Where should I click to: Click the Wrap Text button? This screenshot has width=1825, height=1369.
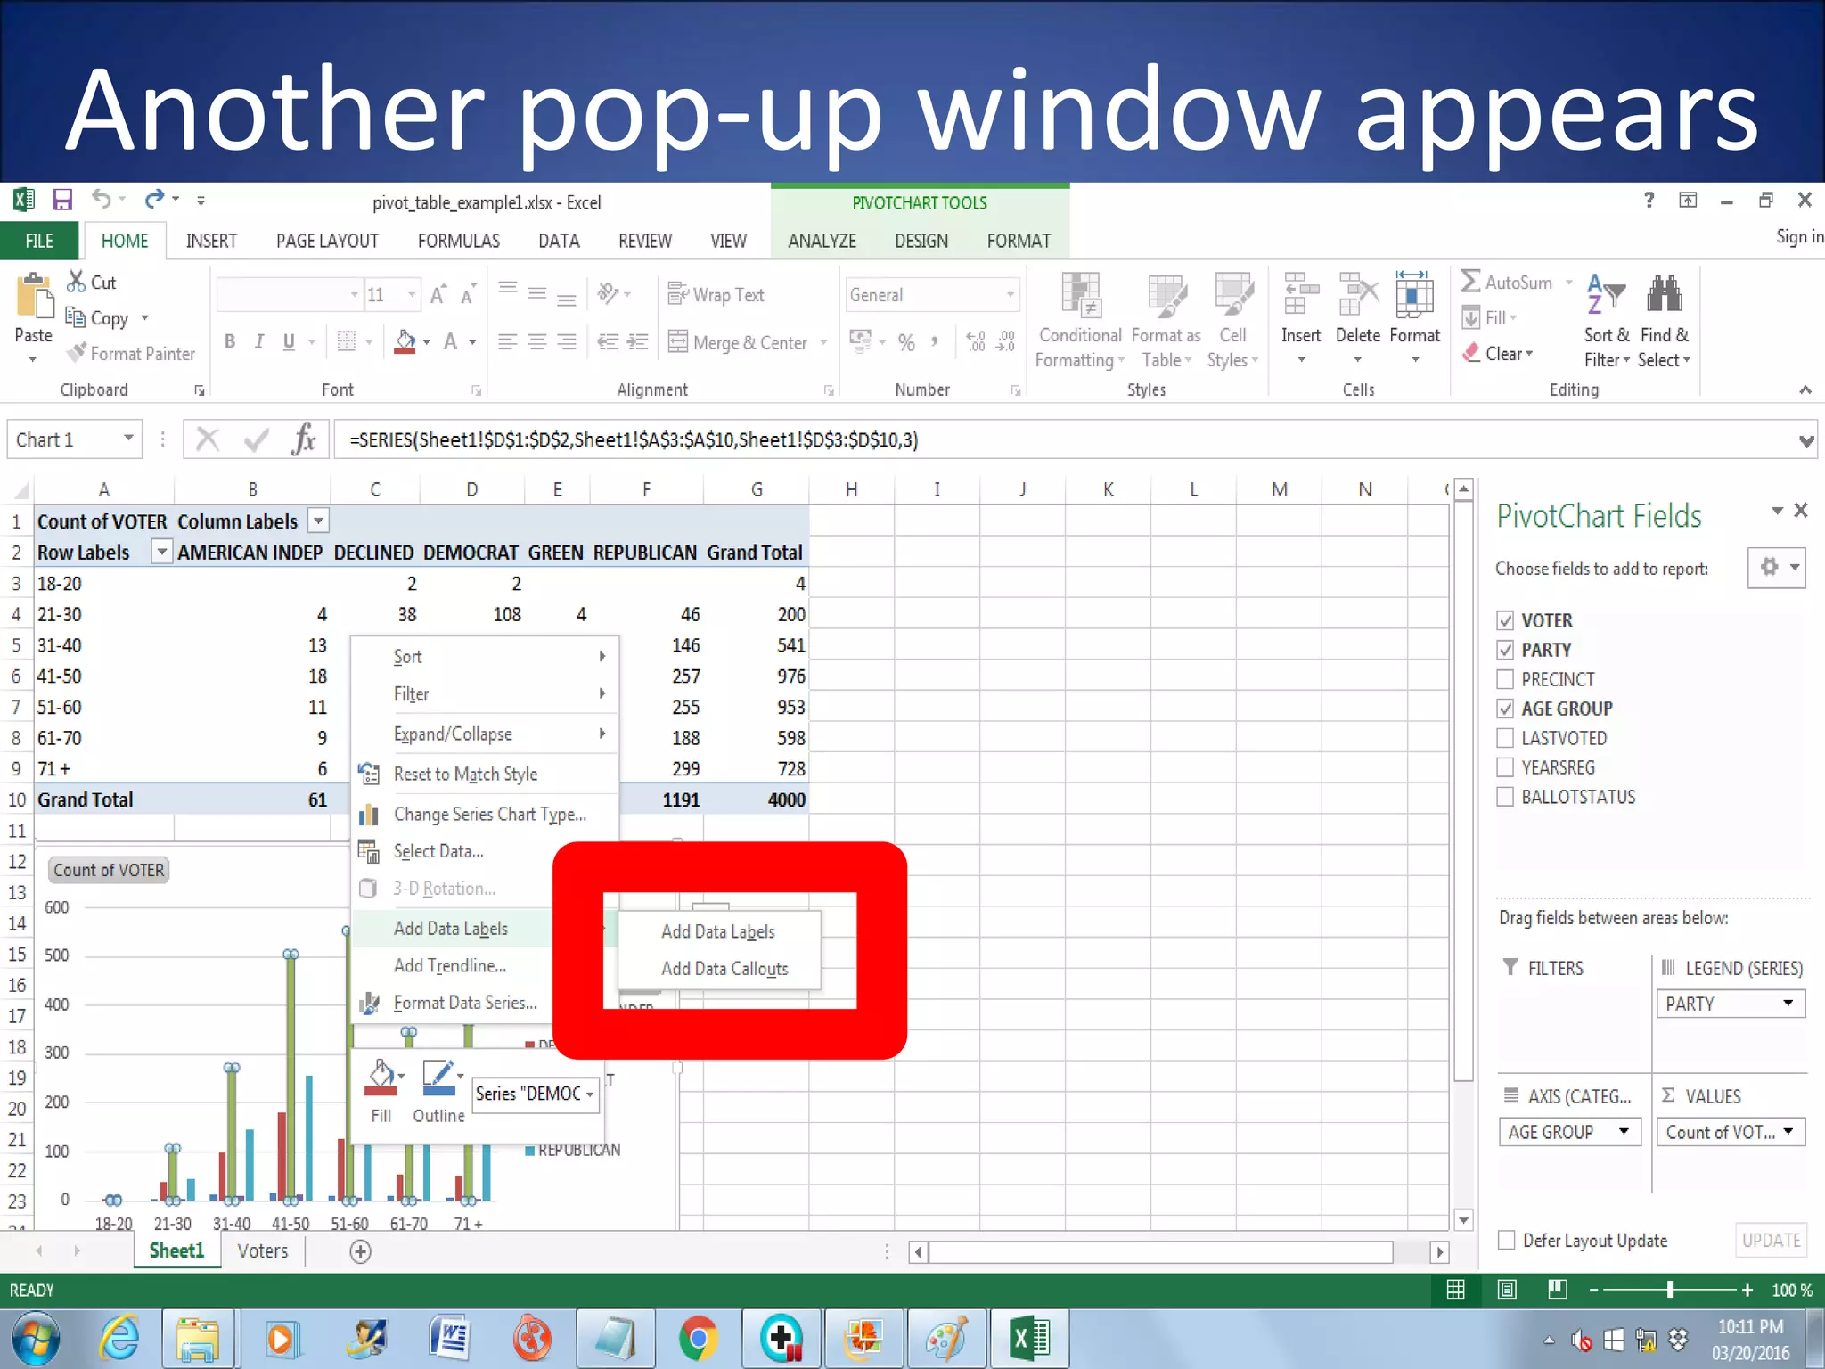click(716, 294)
